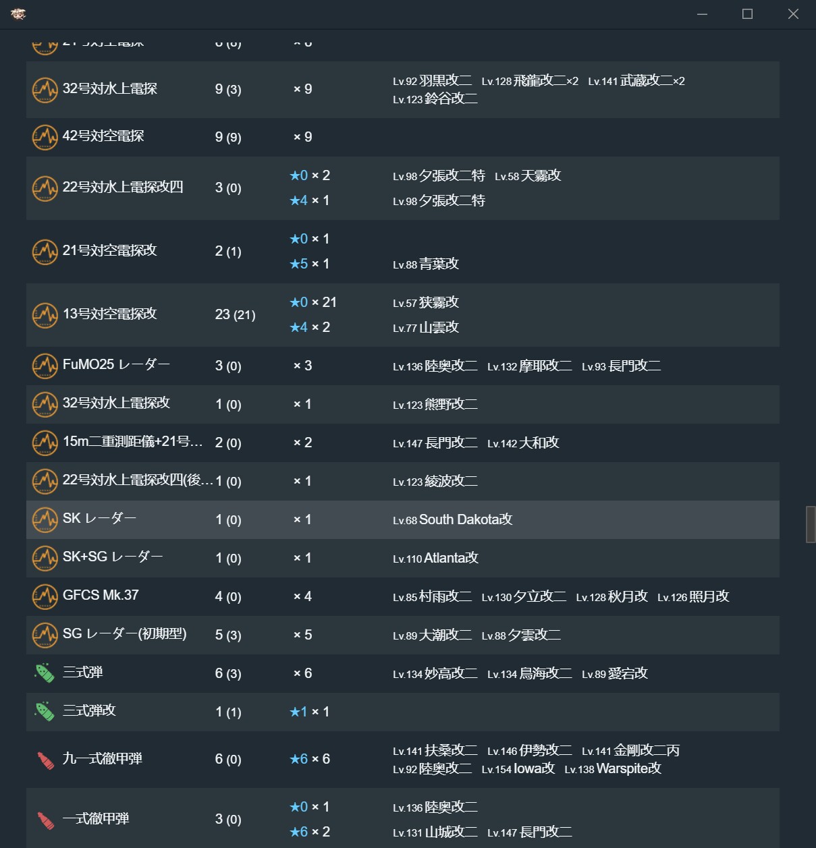Click the ★4 improvement level of 22号対水上電探改四

click(298, 200)
